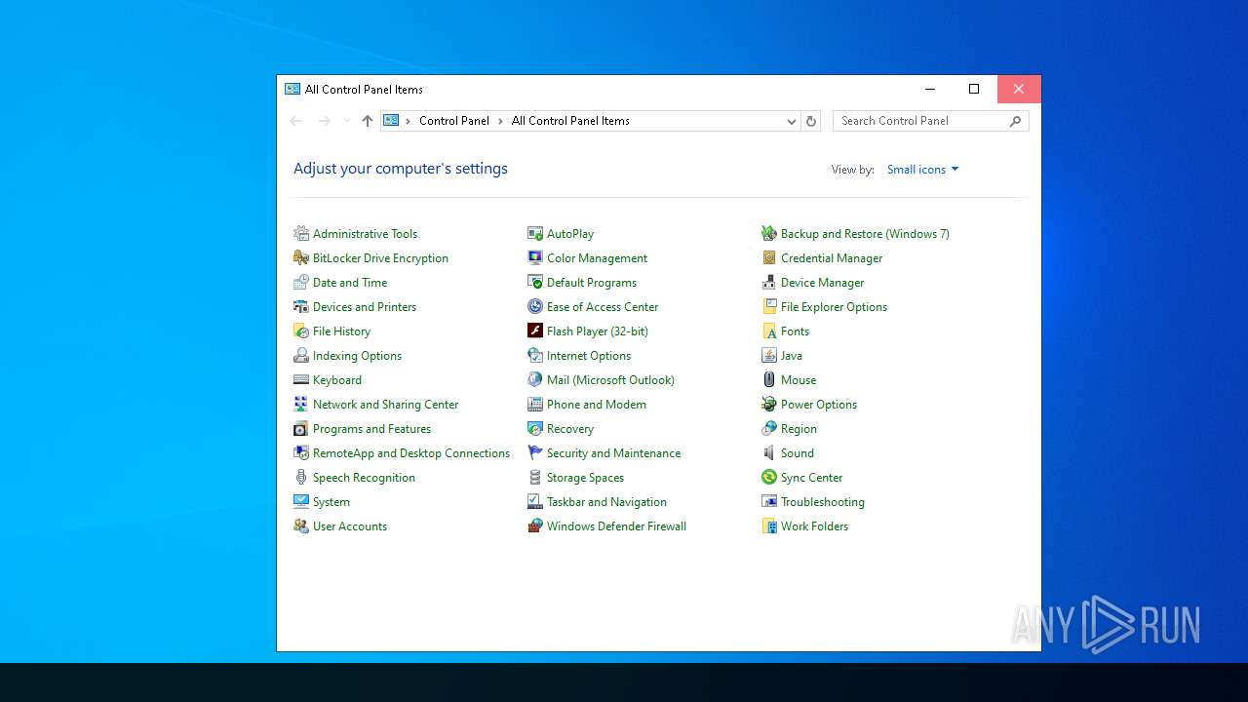
Task: Open the File History icon
Action: click(301, 331)
